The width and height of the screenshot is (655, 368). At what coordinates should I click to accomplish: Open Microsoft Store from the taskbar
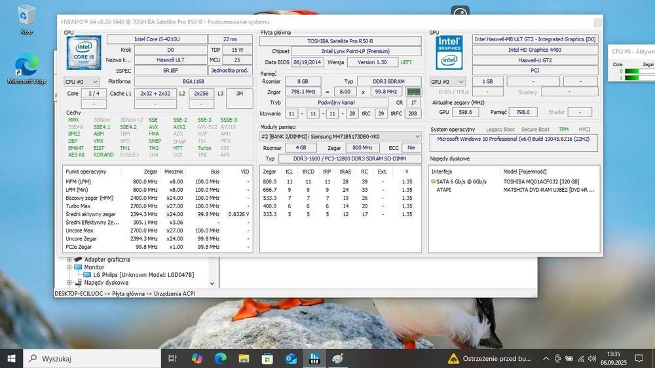point(267,358)
